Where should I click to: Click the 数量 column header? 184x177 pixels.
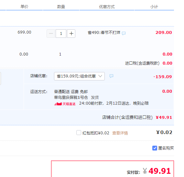pos(61,6)
